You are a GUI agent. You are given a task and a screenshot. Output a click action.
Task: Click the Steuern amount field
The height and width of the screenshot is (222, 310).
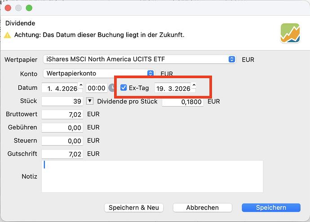click(62, 141)
